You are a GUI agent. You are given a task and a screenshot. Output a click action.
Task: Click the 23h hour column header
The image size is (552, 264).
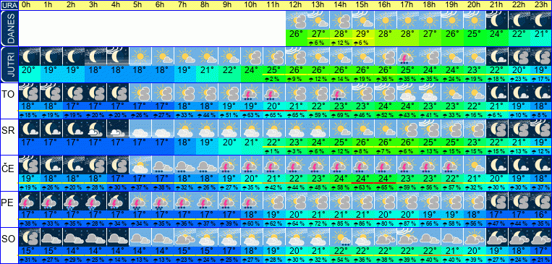tap(541, 5)
